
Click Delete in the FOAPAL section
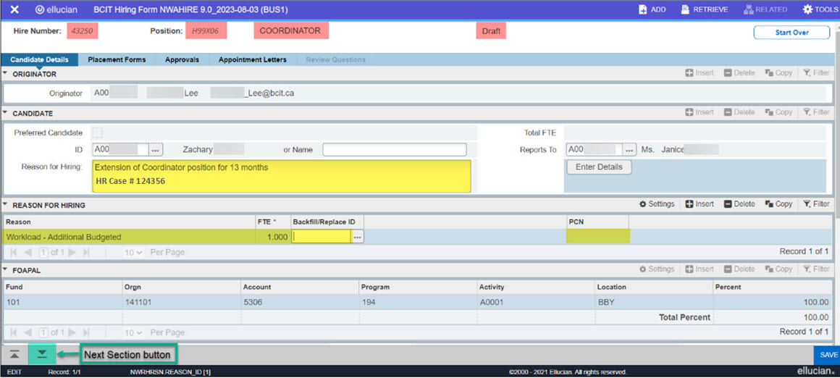(x=739, y=269)
